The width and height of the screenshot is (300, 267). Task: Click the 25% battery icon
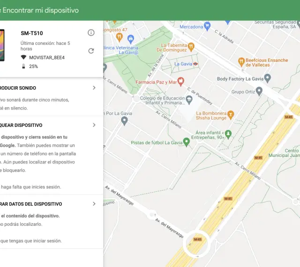point(23,66)
